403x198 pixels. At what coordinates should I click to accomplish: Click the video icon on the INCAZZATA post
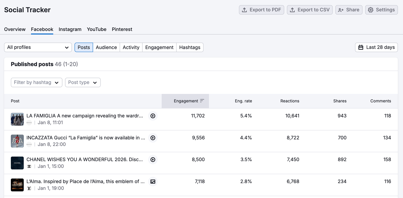(153, 138)
